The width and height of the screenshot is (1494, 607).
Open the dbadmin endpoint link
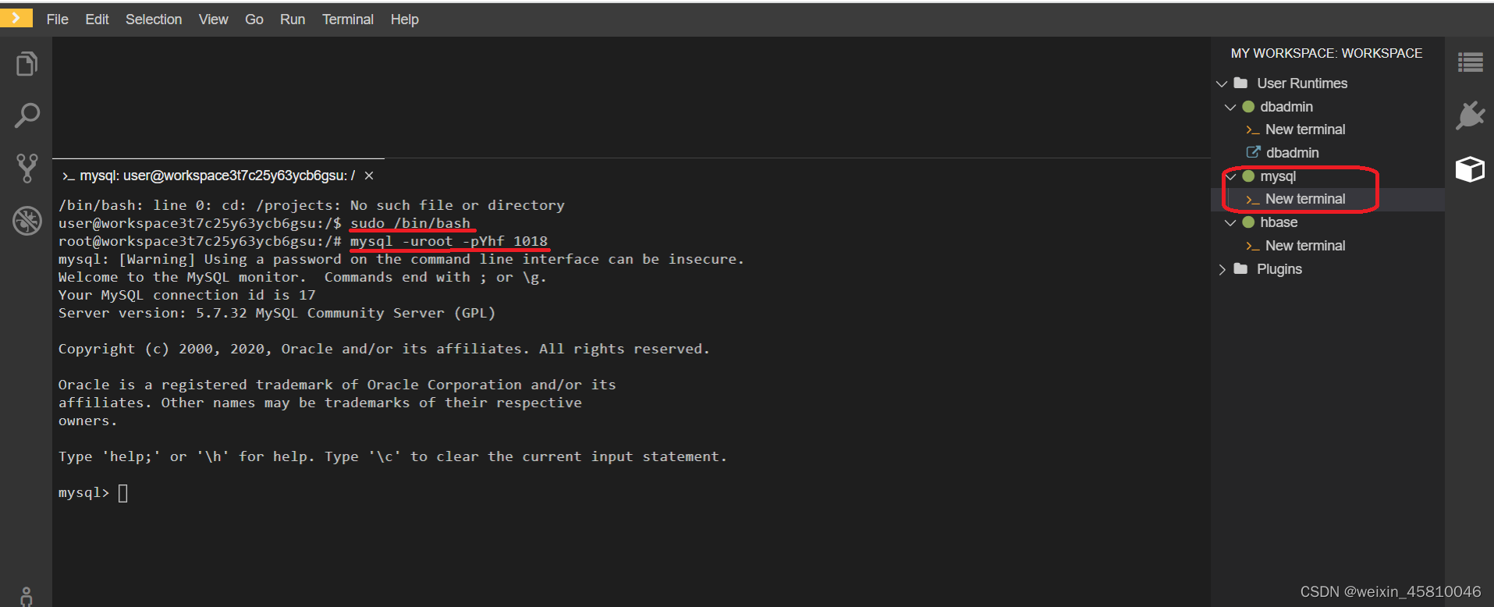[1292, 153]
